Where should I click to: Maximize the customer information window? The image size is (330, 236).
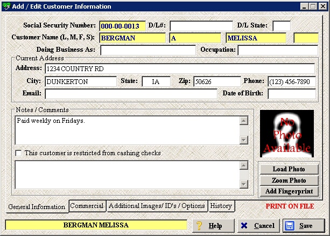313,6
